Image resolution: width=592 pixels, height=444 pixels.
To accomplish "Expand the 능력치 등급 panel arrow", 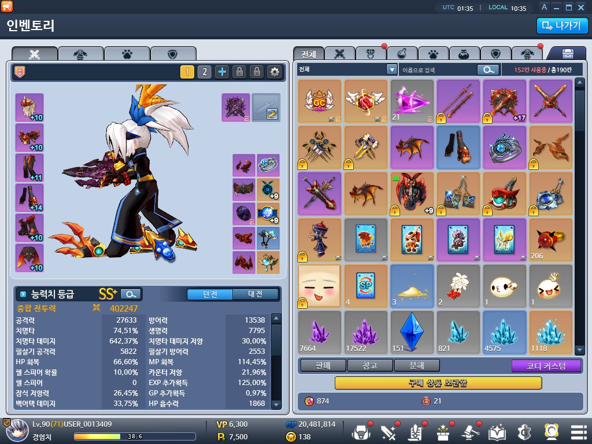I will (x=23, y=294).
